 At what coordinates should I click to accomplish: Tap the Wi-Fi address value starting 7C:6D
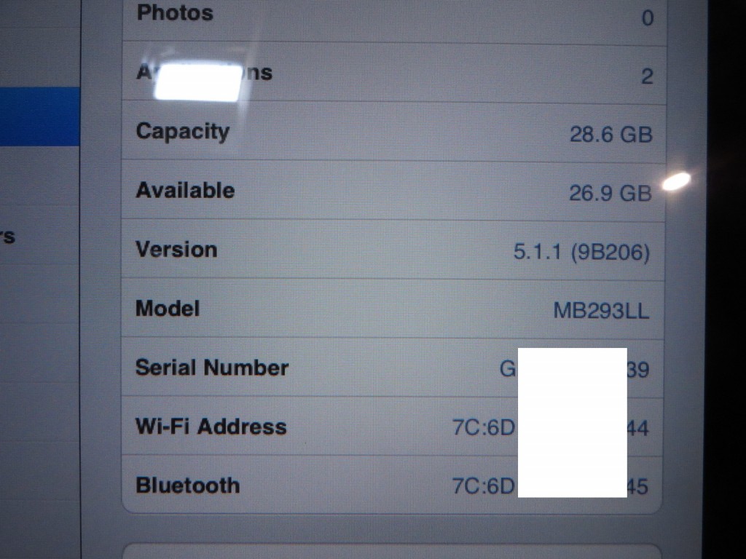pyautogui.click(x=551, y=428)
